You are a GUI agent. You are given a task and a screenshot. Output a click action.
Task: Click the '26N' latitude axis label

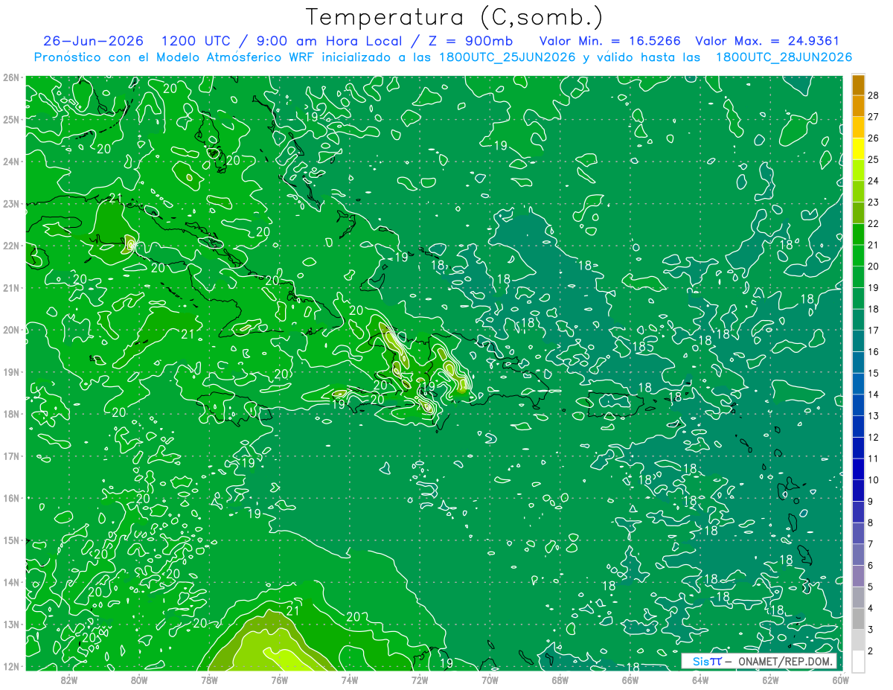[x=10, y=77]
